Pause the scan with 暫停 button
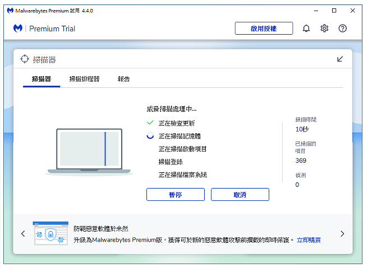 [176, 195]
